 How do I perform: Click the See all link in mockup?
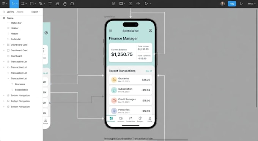point(149,71)
